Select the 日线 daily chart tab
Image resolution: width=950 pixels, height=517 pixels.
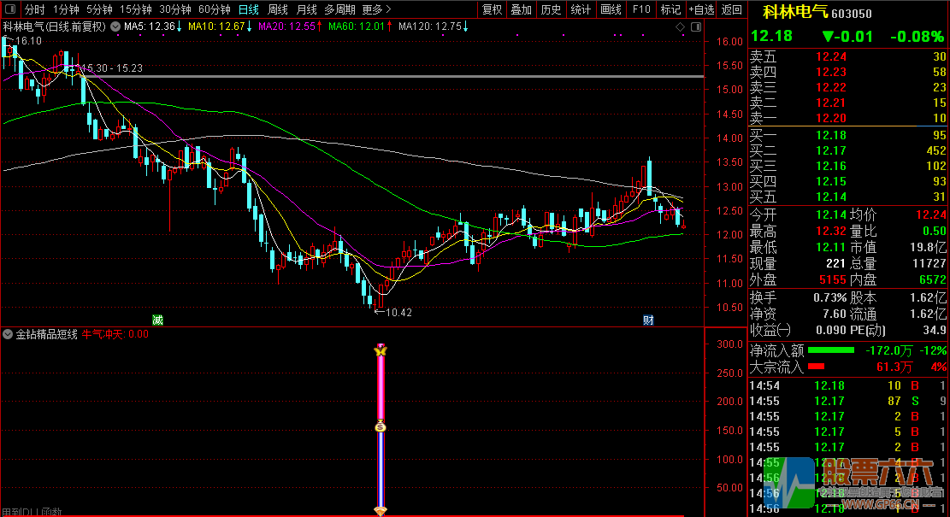coord(249,9)
